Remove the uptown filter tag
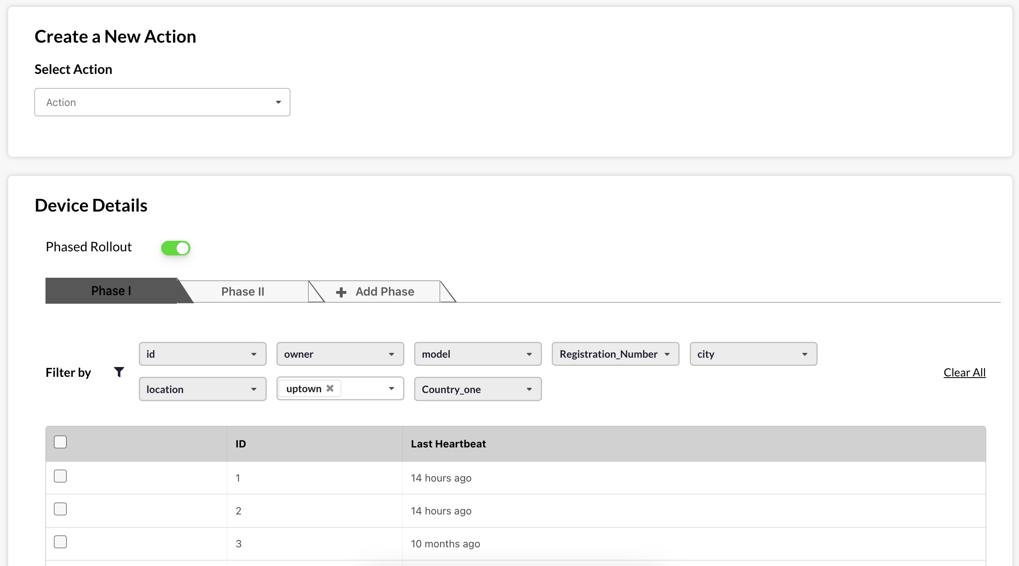 click(330, 389)
